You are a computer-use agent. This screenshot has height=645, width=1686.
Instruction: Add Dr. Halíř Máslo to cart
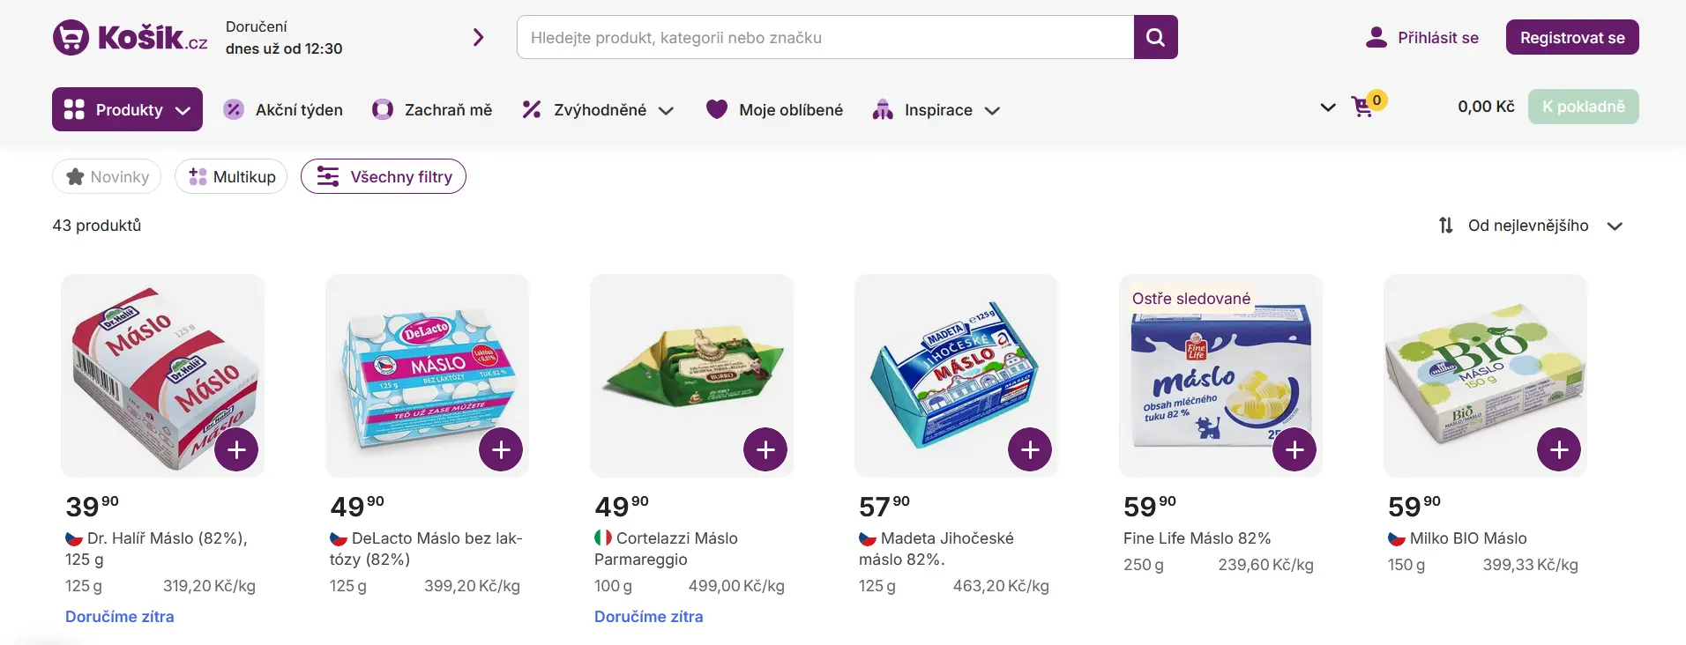236,449
